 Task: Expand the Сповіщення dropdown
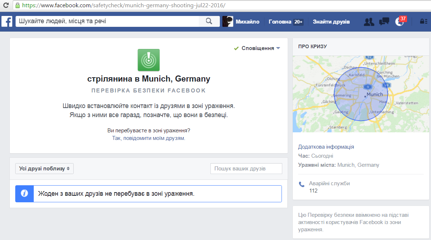coord(258,48)
